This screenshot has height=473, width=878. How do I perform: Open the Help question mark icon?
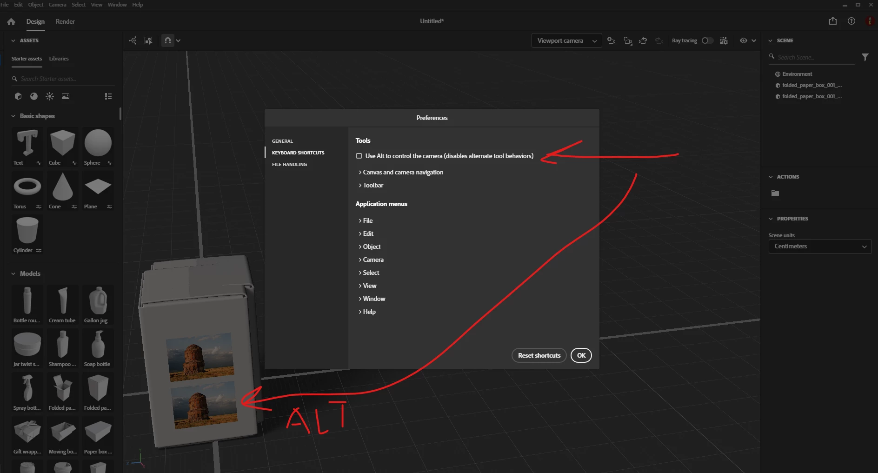[x=851, y=21]
